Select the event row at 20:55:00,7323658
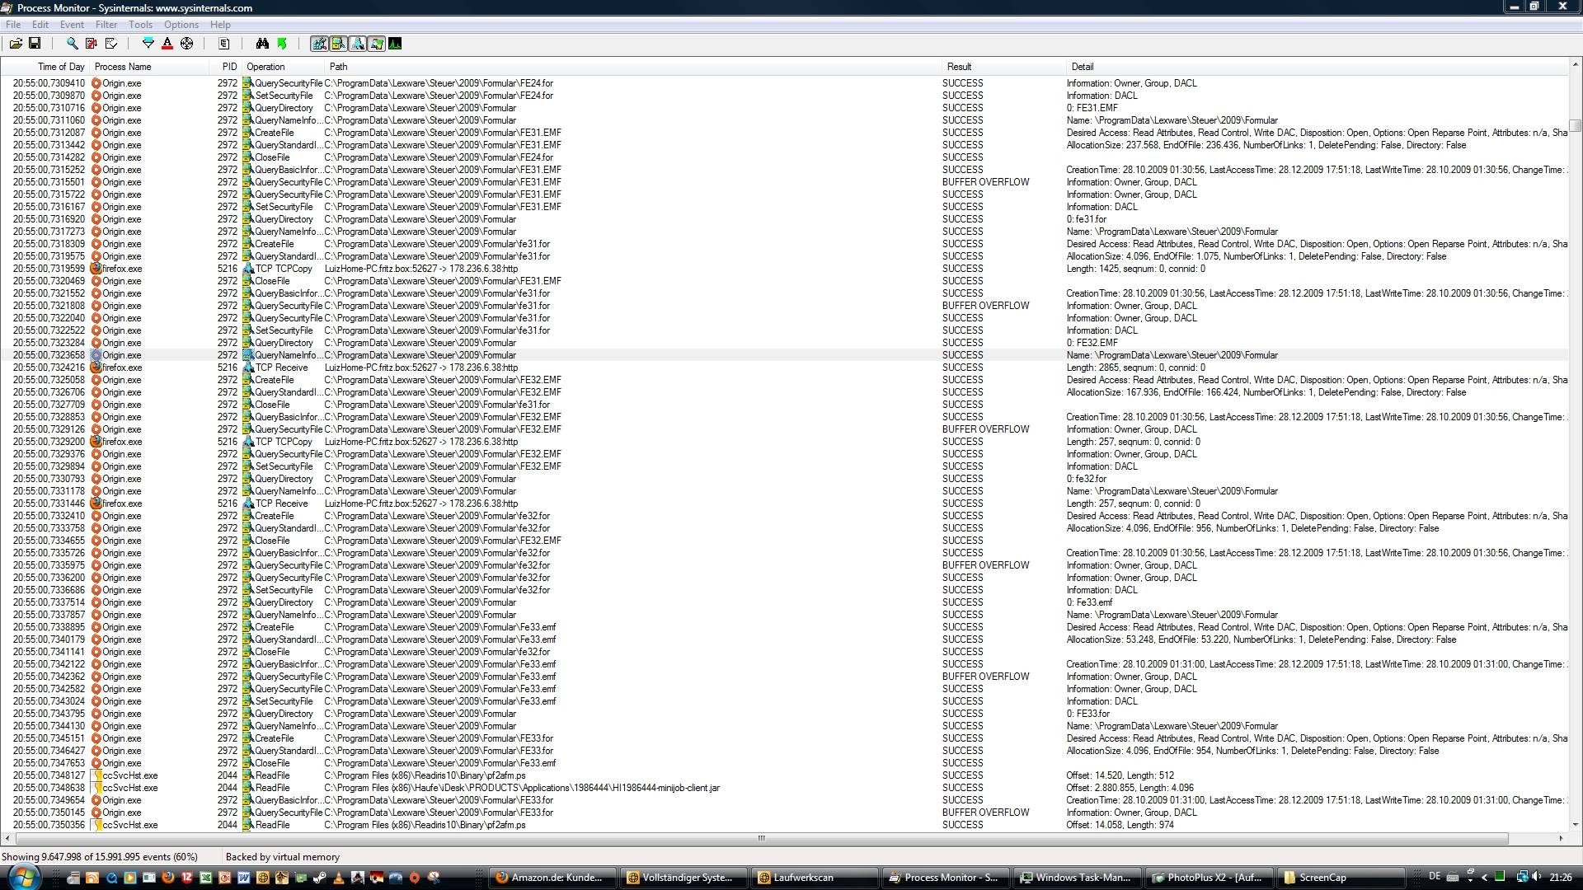This screenshot has width=1583, height=890. 784,355
